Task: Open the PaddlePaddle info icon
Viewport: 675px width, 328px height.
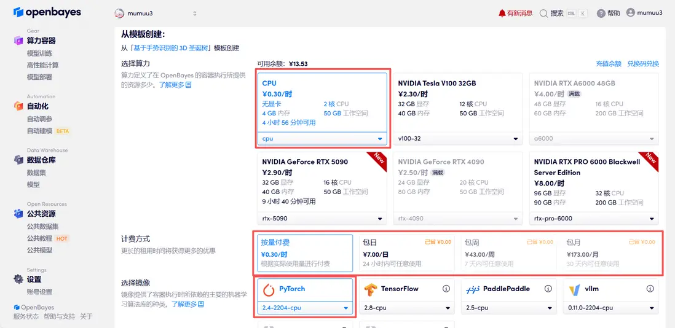Action: [x=548, y=289]
